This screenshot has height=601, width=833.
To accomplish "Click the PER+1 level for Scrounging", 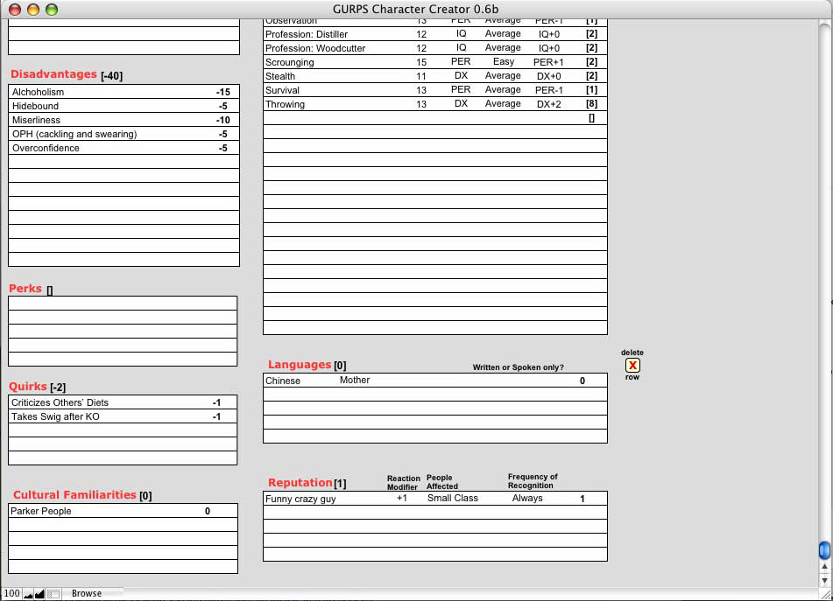I will (548, 62).
